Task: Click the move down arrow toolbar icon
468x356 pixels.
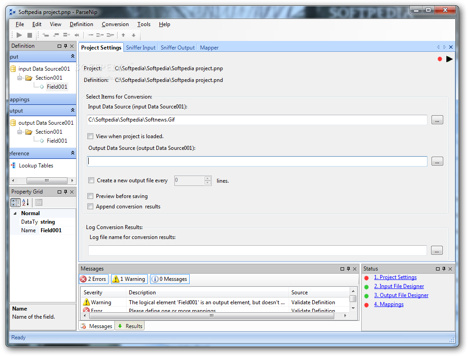Action: [134, 35]
